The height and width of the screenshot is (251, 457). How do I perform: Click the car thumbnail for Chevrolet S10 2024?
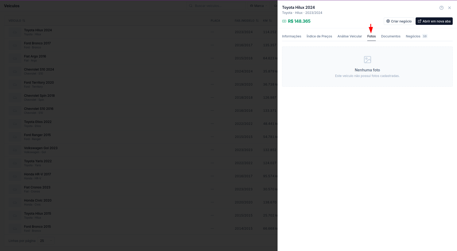(x=15, y=71)
